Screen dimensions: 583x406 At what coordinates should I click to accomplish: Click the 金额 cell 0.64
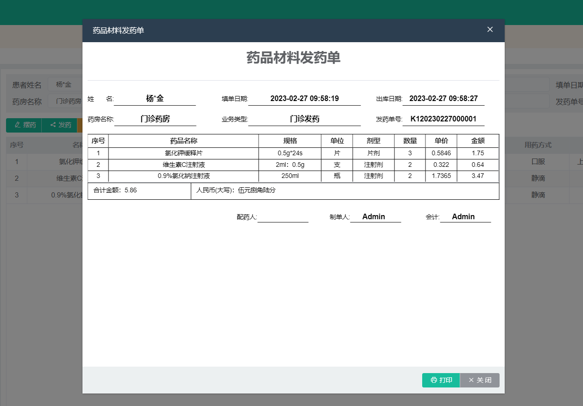tap(478, 165)
